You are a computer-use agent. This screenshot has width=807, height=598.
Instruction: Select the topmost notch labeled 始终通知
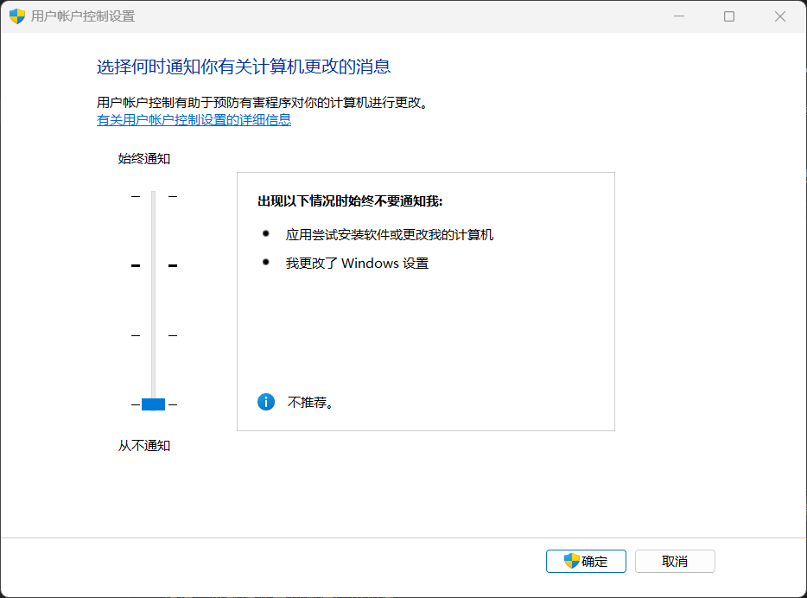click(153, 196)
